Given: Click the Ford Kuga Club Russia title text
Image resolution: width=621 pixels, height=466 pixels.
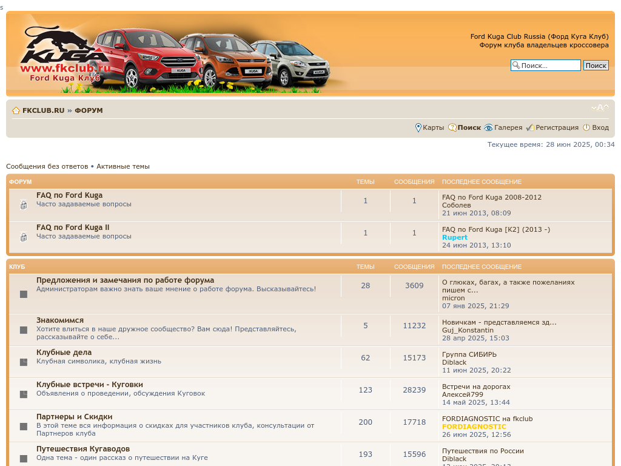Looking at the screenshot, I should coord(539,36).
